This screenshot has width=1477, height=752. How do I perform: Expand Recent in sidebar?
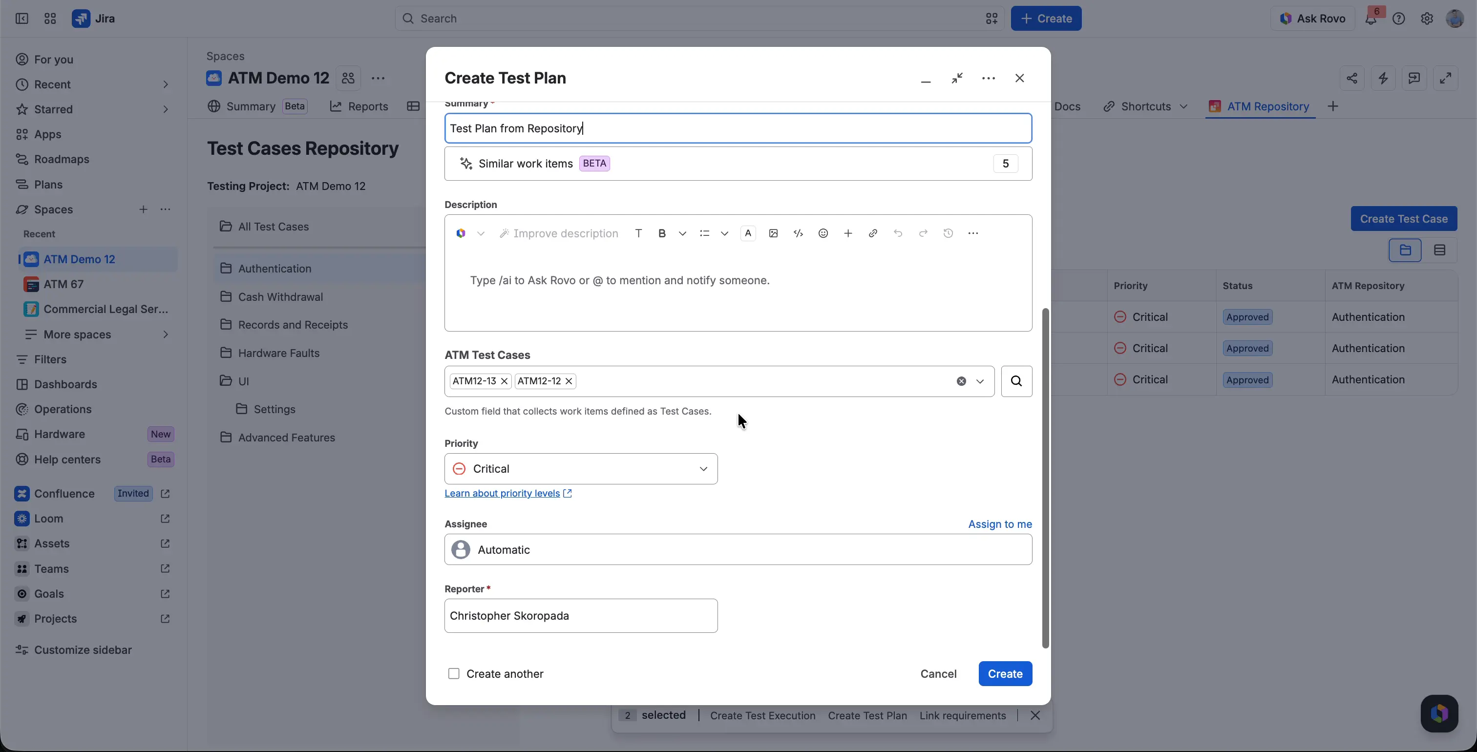click(x=165, y=85)
